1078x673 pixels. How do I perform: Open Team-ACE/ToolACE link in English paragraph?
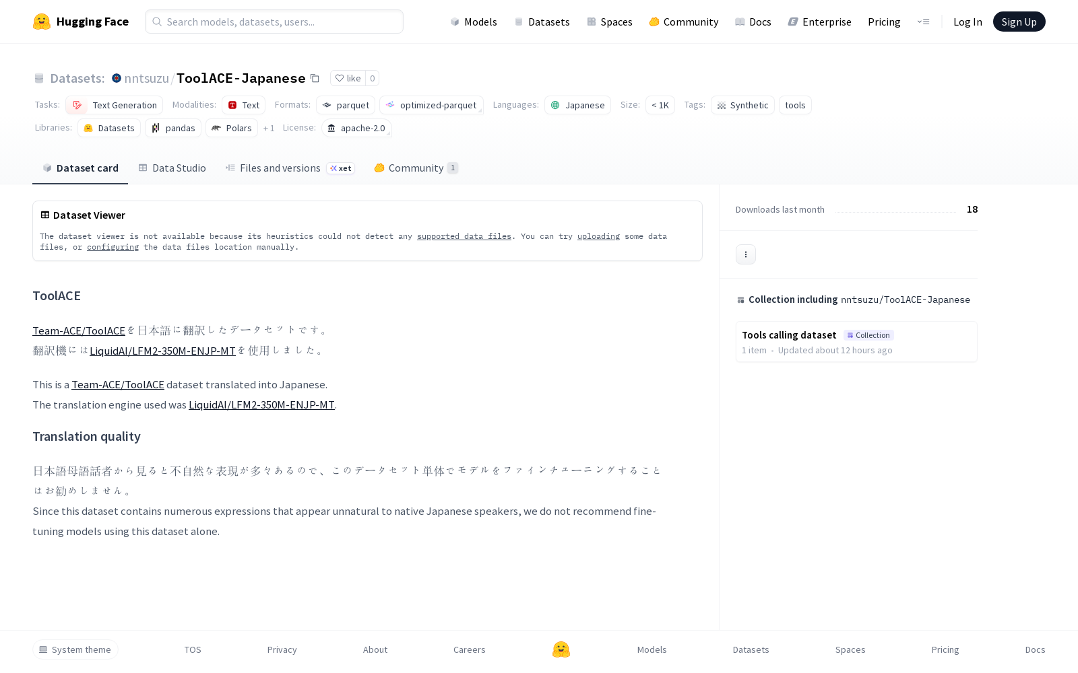click(118, 384)
